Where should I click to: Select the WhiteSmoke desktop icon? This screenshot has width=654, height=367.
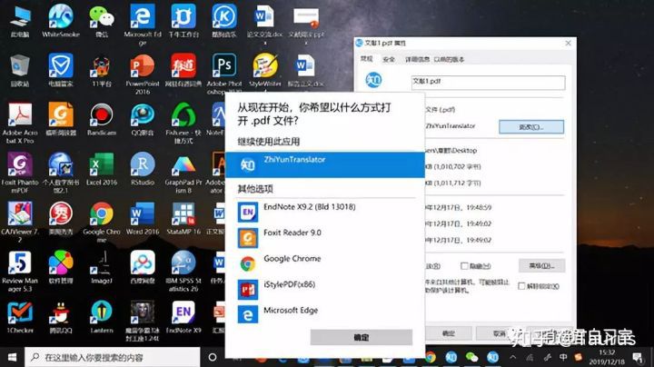pos(61,22)
